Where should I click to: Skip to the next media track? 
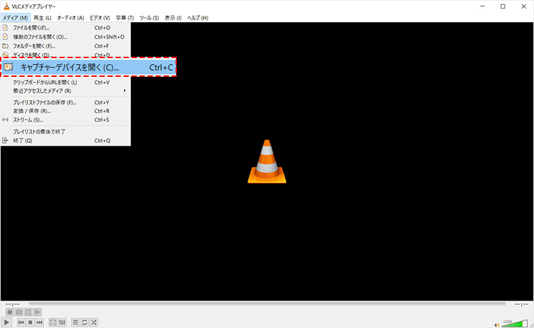coord(39,322)
